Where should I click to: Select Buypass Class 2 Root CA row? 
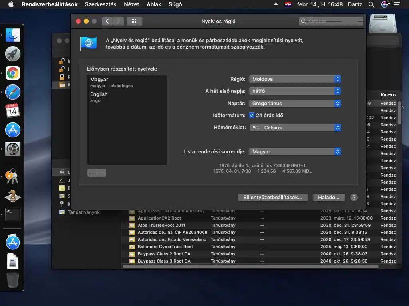pos(259,254)
